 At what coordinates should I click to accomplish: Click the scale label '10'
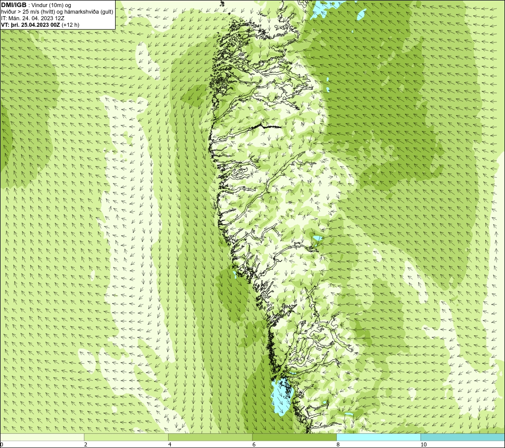pyautogui.click(x=424, y=444)
